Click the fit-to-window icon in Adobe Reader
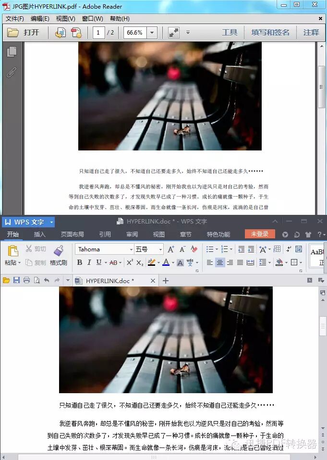 [174, 33]
